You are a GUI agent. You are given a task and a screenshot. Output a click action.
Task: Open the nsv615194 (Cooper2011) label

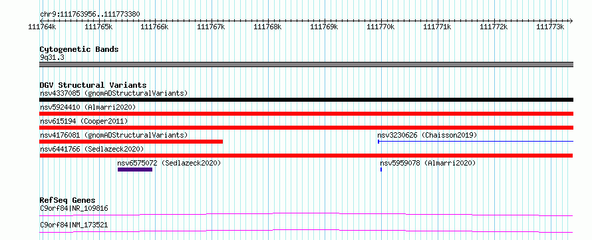point(84,121)
